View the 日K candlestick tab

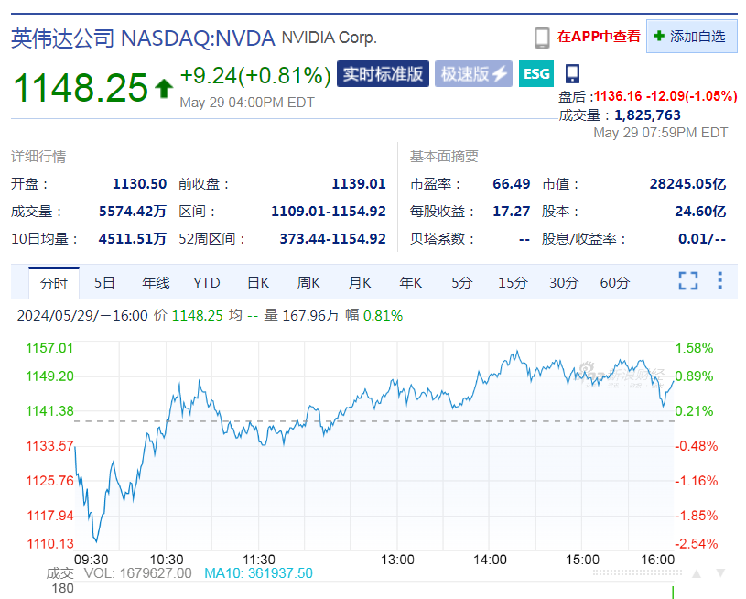coord(257,282)
